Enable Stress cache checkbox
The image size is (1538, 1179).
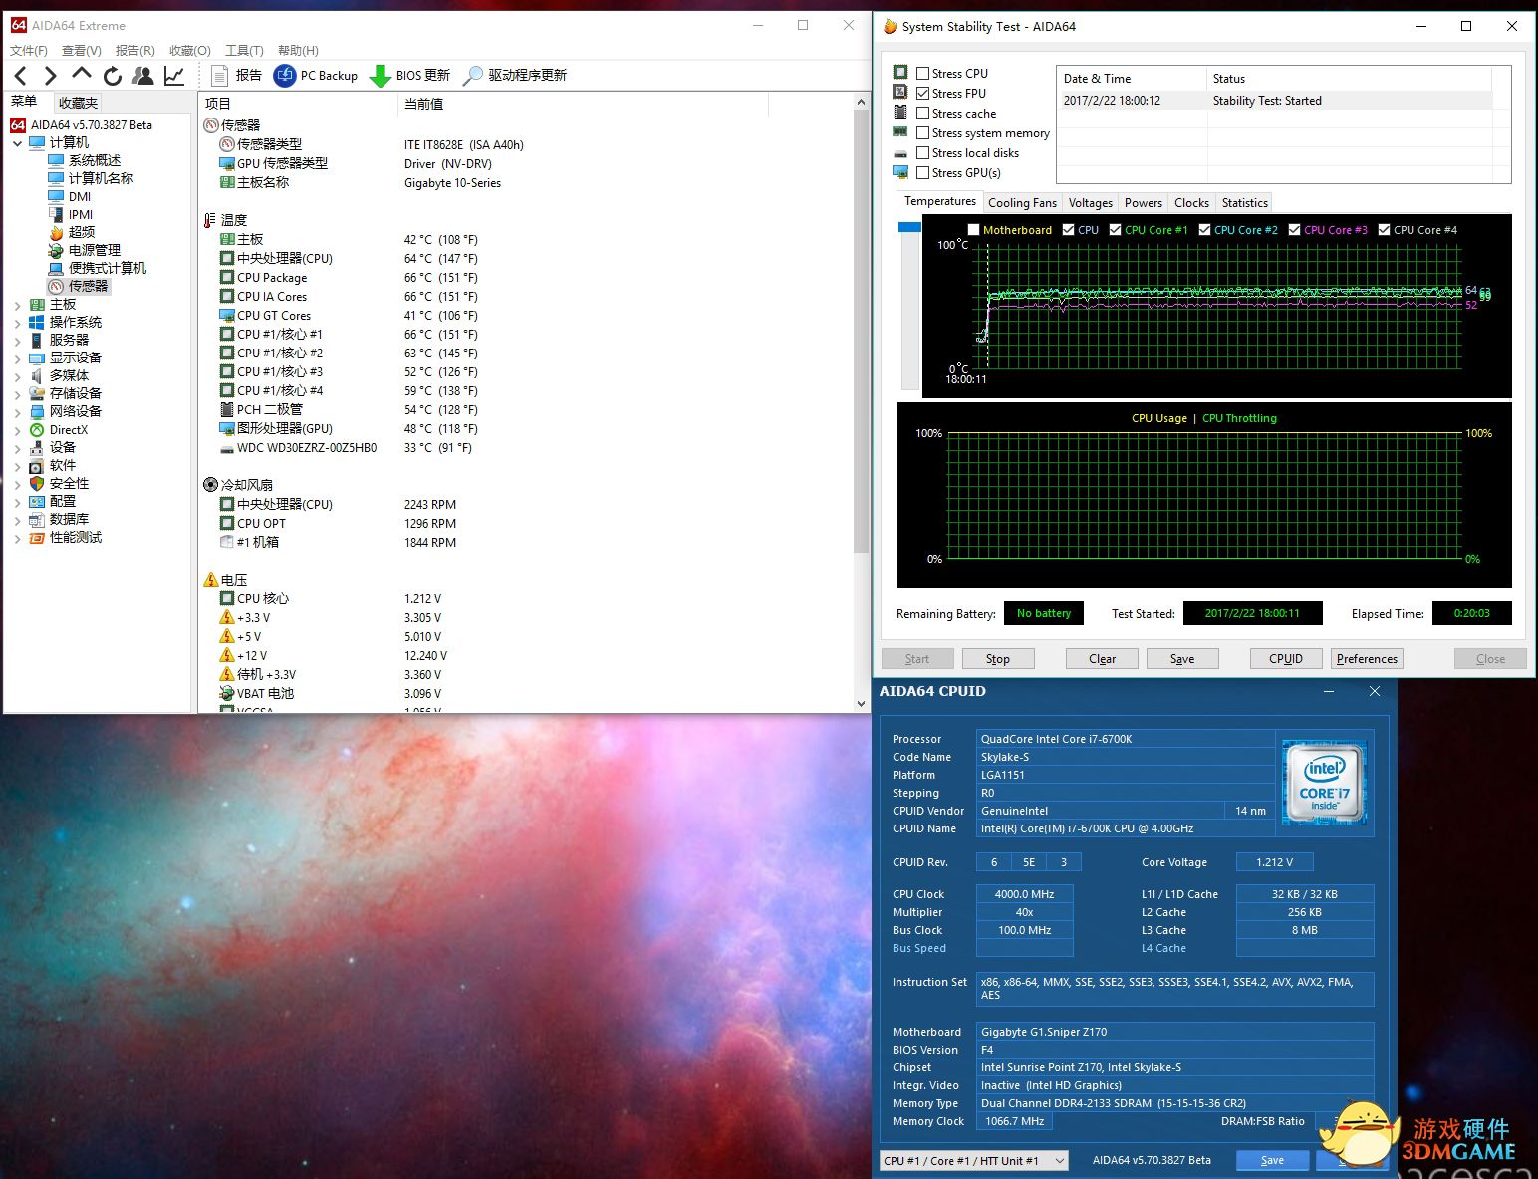coord(922,113)
